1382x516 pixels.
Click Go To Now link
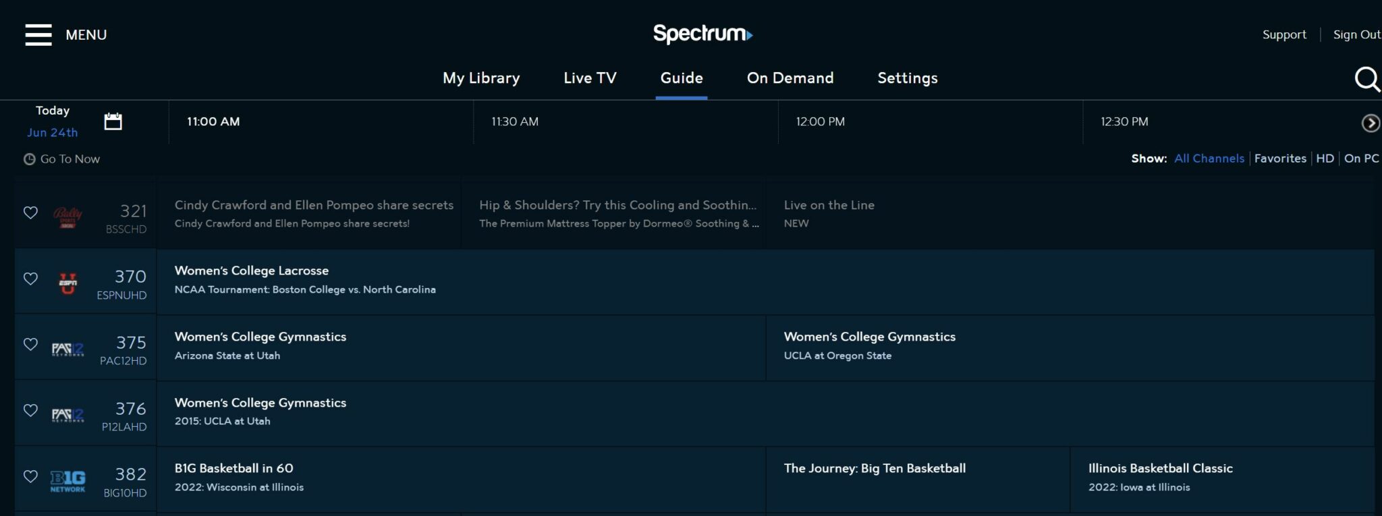click(70, 159)
